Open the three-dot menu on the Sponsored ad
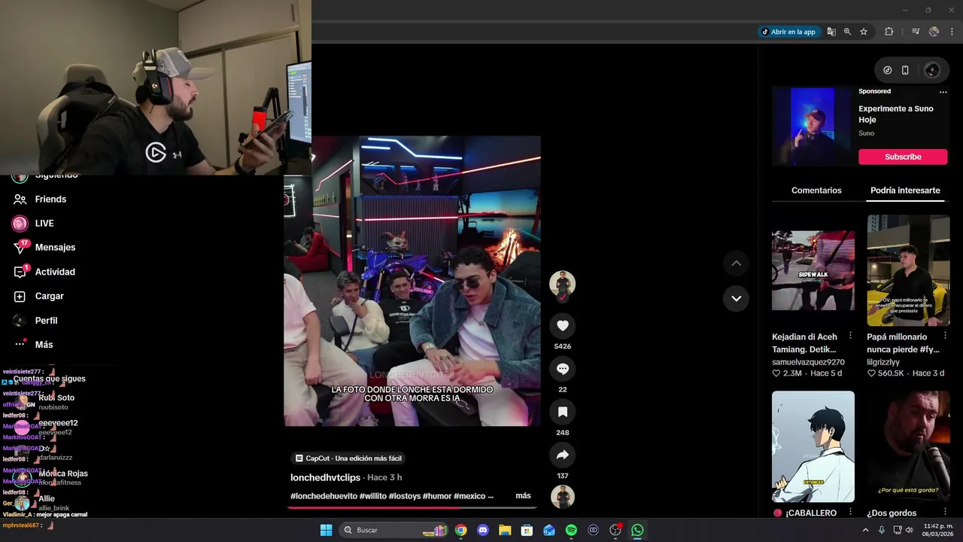Image resolution: width=963 pixels, height=542 pixels. click(x=943, y=92)
